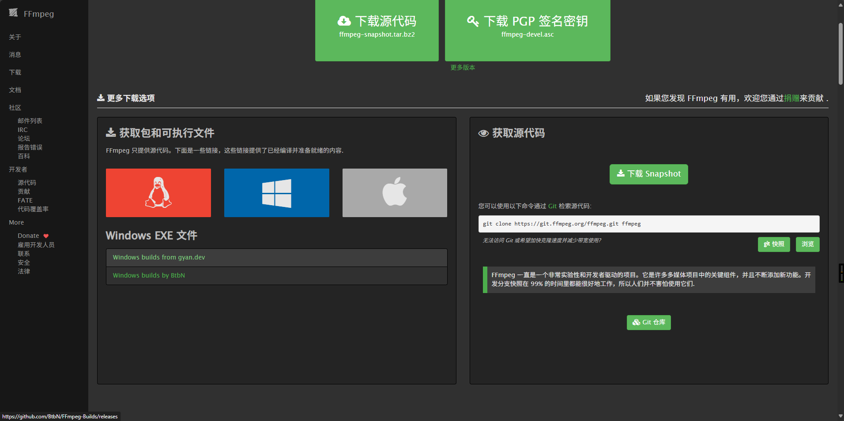
Task: Open 下载 Download in sidebar
Action: tap(15, 72)
